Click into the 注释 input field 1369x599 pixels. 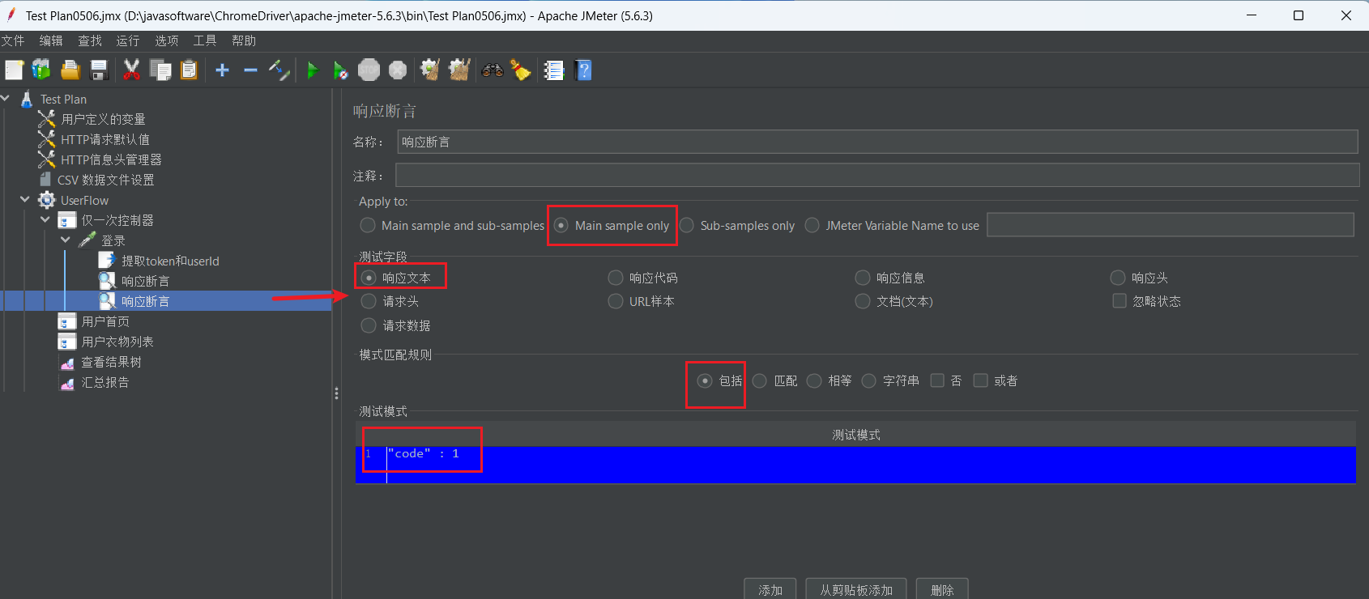(877, 176)
